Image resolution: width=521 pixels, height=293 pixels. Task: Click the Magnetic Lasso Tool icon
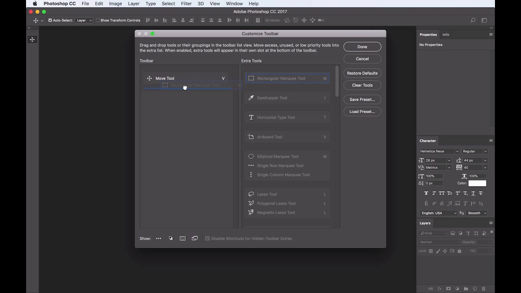(251, 212)
